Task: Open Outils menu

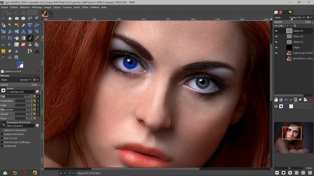Action: pos(77,7)
